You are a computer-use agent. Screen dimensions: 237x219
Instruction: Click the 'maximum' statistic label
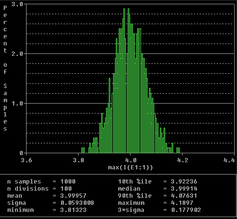pyautogui.click(x=131, y=203)
